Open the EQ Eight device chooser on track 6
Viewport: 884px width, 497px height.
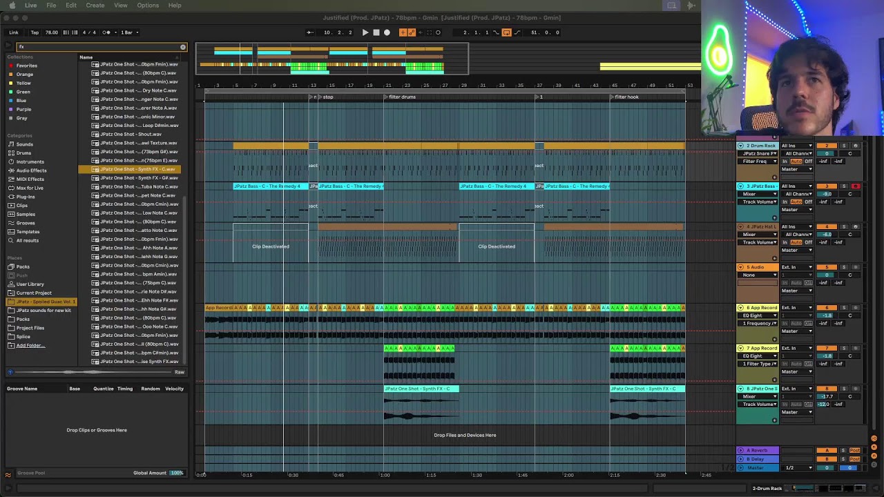tap(758, 315)
